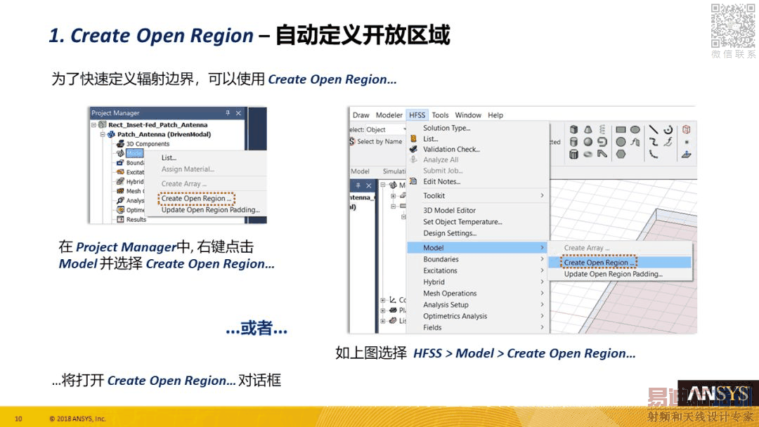
Task: Select the Draw ellipse tool icon
Action: 635,130
